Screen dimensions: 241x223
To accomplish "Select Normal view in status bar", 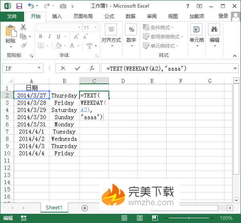I will click(x=124, y=218).
